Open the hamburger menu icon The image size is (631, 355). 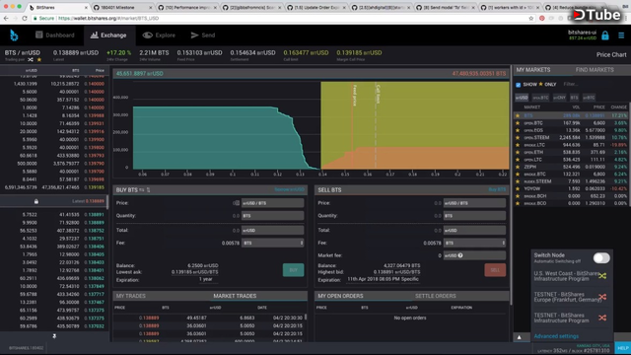[x=621, y=35]
